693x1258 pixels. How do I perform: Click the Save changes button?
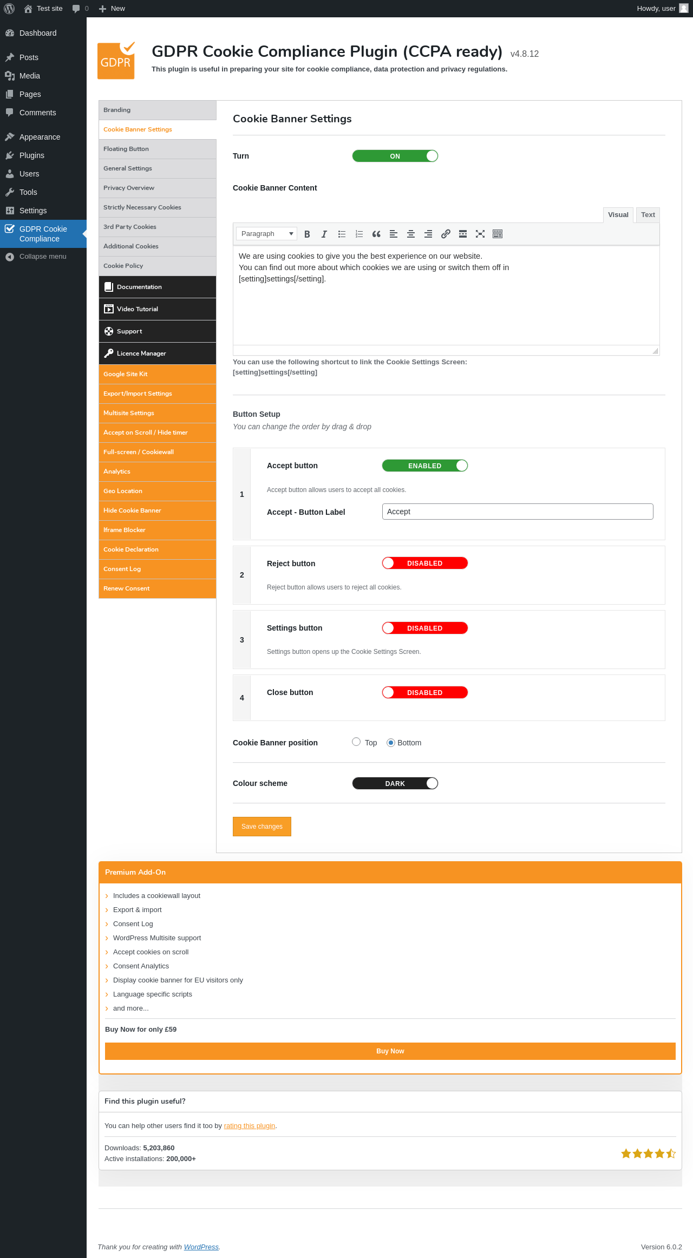262,827
